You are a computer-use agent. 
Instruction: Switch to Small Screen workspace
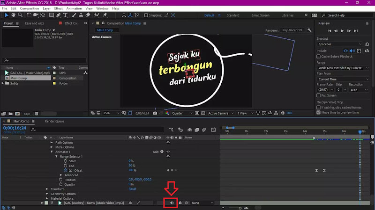[x=260, y=15]
